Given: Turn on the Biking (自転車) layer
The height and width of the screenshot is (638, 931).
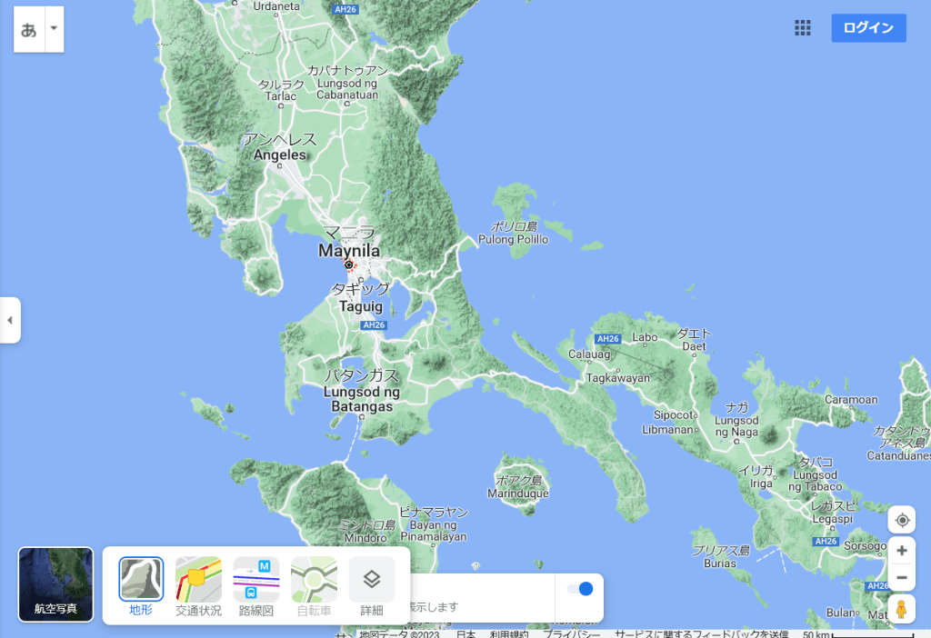Looking at the screenshot, I should tap(314, 580).
